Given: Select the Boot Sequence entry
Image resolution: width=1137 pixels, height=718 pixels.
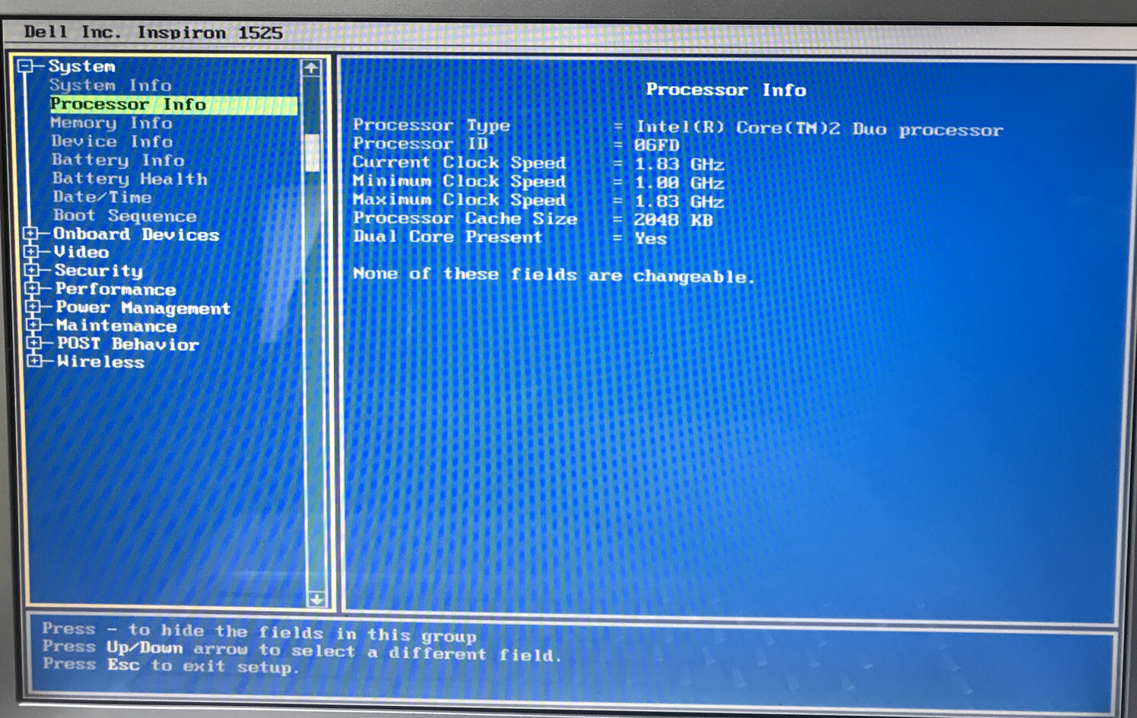Looking at the screenshot, I should click(125, 216).
